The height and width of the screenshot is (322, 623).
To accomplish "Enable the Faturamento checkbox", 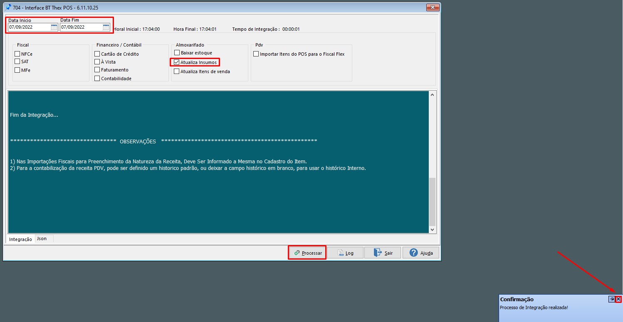I will 96,70.
